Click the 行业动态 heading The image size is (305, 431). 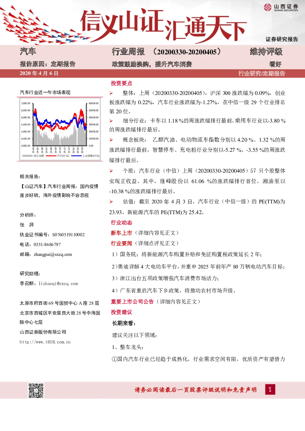point(121,222)
